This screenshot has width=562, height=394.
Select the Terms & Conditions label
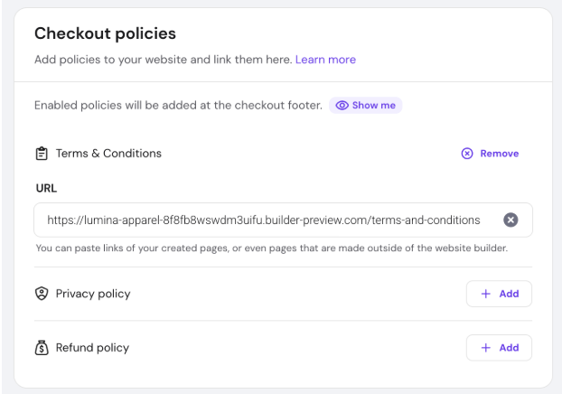pyautogui.click(x=108, y=154)
